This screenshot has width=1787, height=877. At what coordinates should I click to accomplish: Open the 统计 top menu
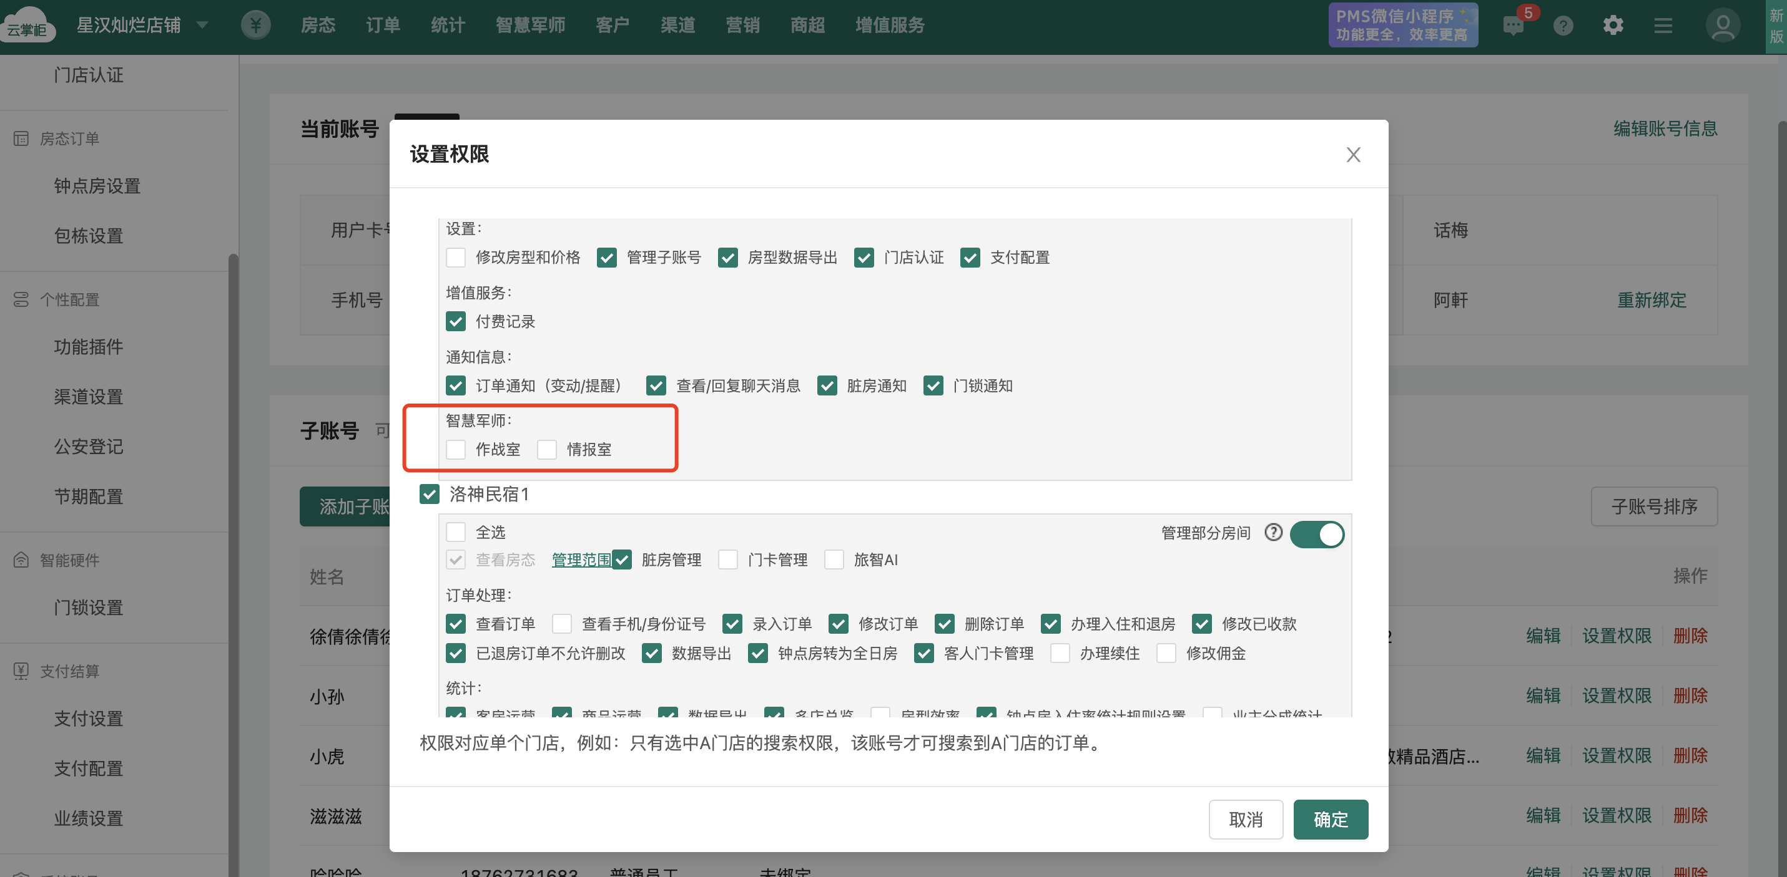click(448, 25)
